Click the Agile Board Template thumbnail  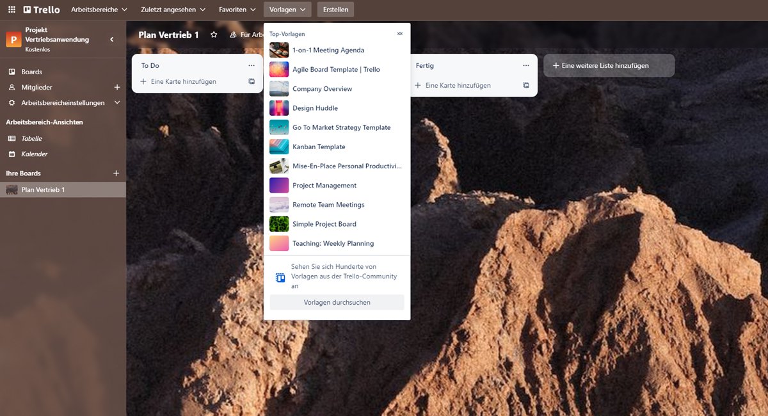tap(278, 68)
